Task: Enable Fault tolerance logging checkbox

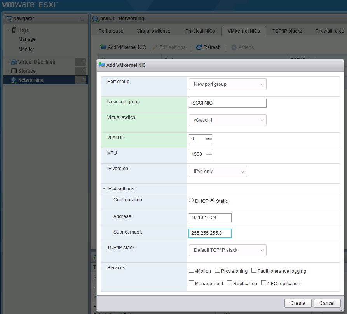Action: (x=254, y=270)
